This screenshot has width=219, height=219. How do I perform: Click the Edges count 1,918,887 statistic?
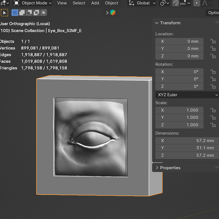[x=44, y=55]
